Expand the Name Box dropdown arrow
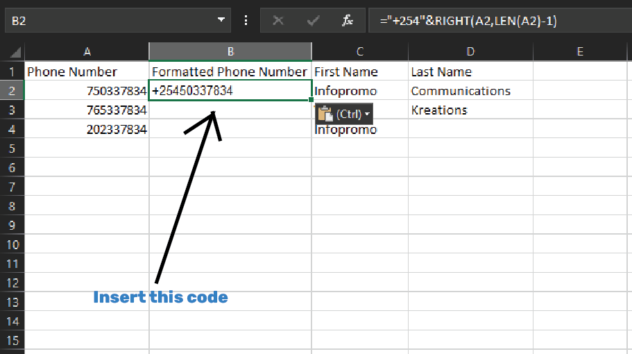The height and width of the screenshot is (354, 632). pyautogui.click(x=221, y=19)
